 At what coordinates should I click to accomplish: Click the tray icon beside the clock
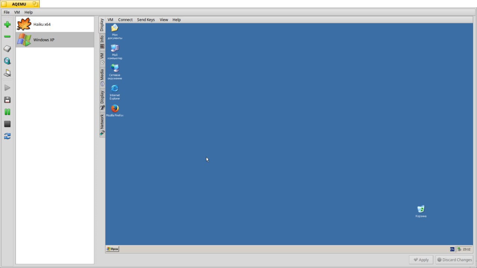click(x=459, y=249)
